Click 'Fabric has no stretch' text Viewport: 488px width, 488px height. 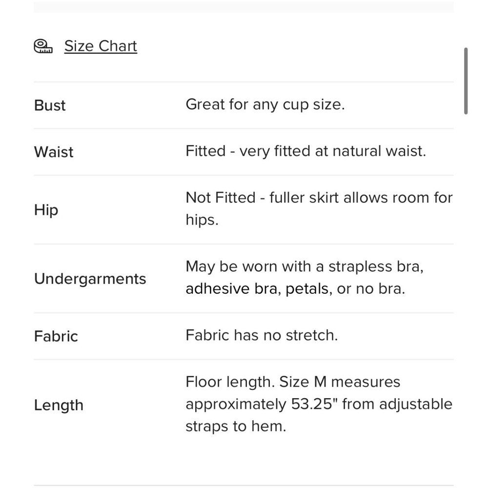[x=262, y=336]
